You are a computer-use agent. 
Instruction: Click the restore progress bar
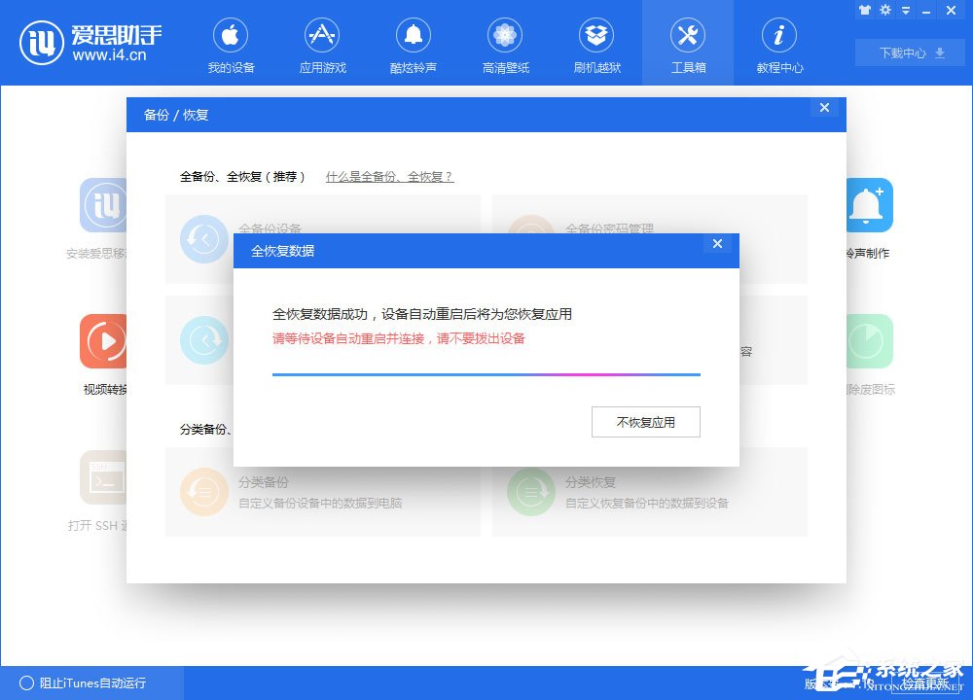click(486, 371)
